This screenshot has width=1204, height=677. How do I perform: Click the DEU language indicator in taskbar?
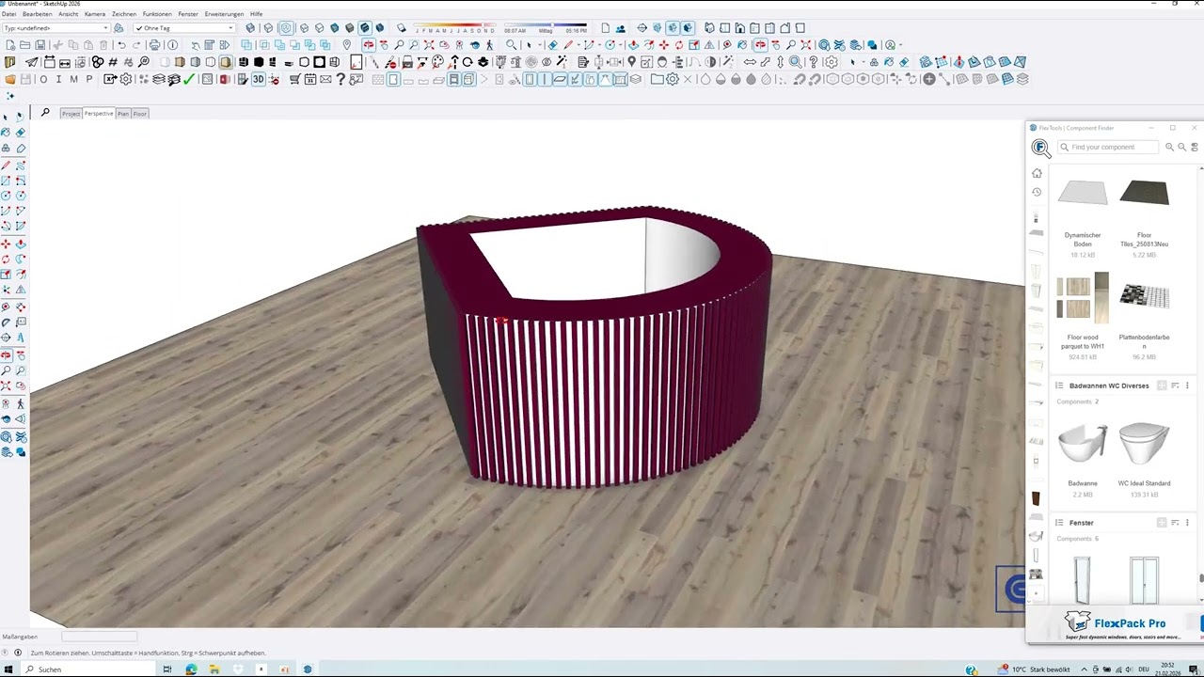point(1144,669)
